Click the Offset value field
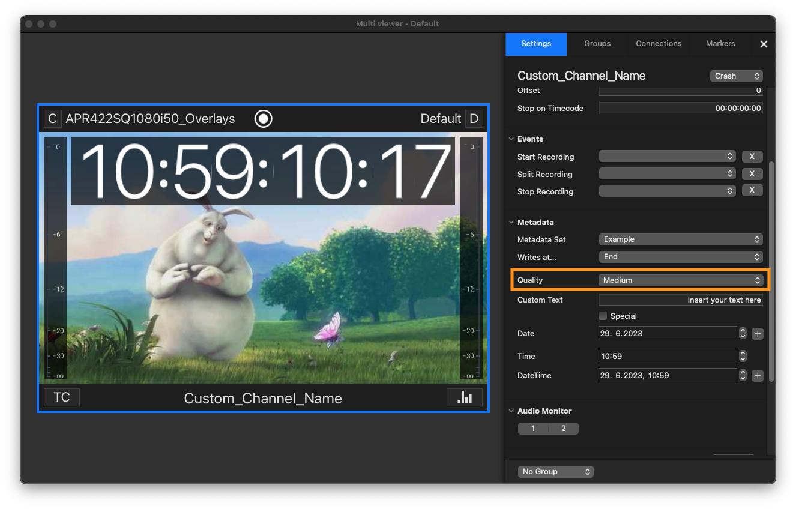The width and height of the screenshot is (796, 509). pyautogui.click(x=681, y=91)
